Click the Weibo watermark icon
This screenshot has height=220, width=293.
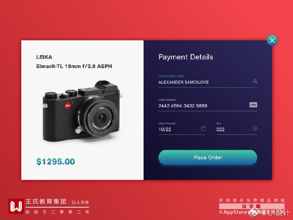coord(254,212)
